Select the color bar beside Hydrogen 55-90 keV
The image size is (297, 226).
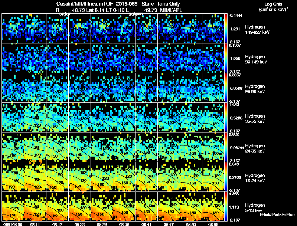pos(226,88)
